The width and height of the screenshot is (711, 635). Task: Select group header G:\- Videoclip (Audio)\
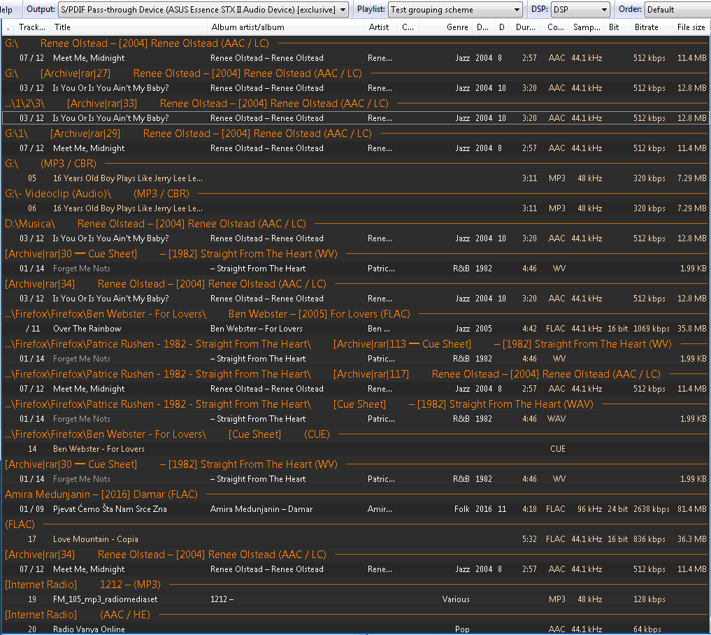(x=355, y=194)
